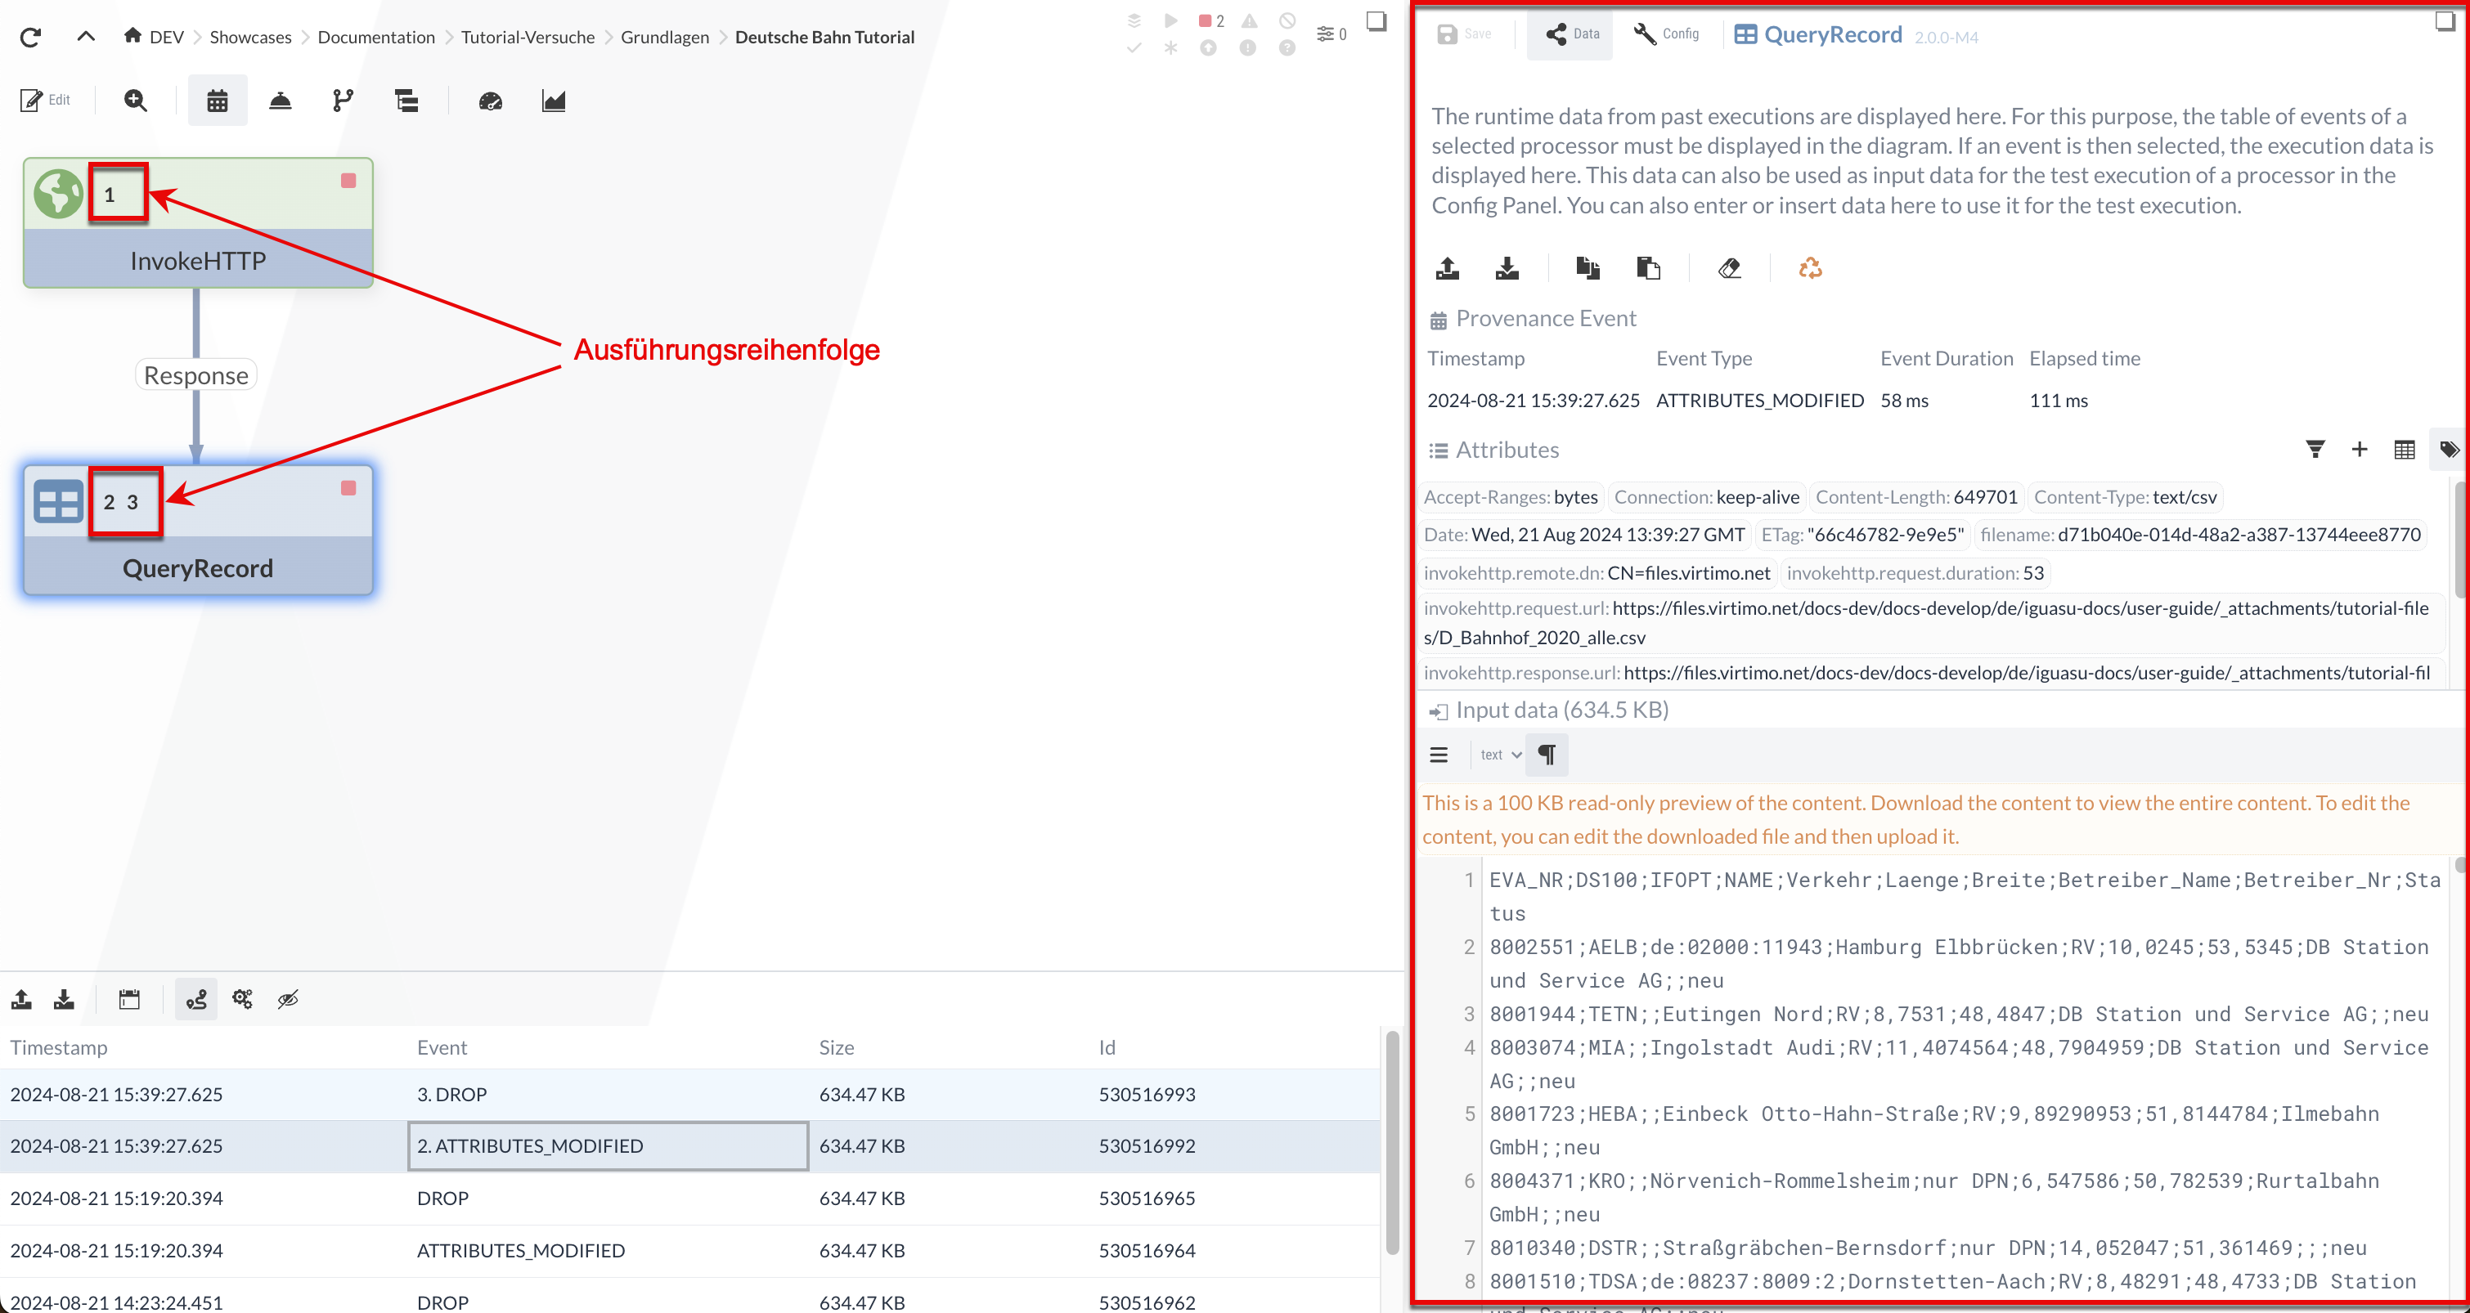Image resolution: width=2470 pixels, height=1313 pixels.
Task: Click the invokehttp.request.url attribute value
Action: tap(1924, 623)
